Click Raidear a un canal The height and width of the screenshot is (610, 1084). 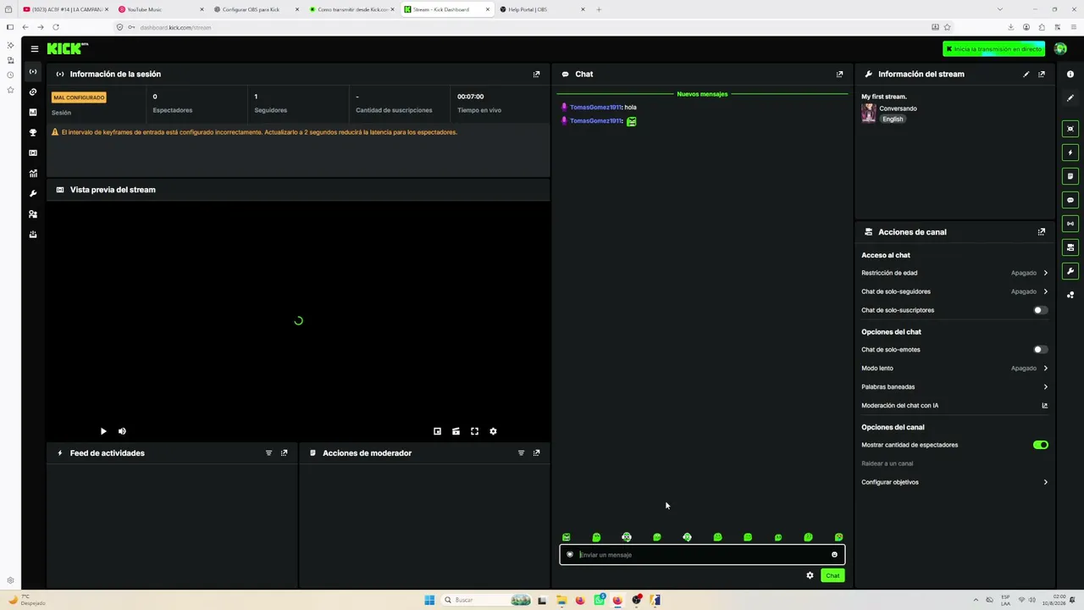pos(887,463)
